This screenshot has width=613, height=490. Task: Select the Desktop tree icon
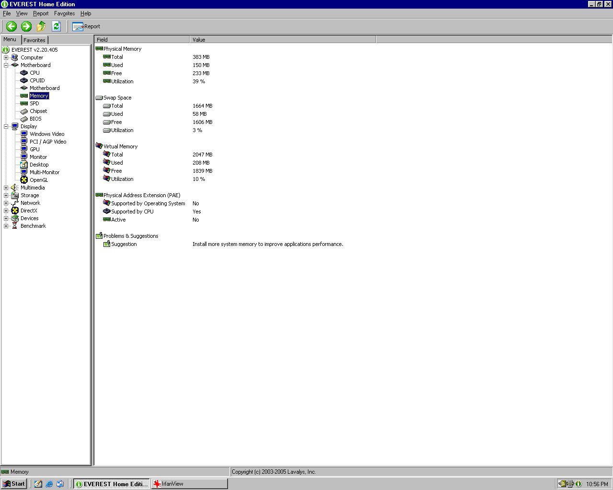24,165
